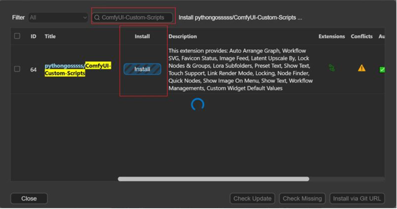This screenshot has width=397, height=209.
Task: Sort by the ID column header
Action: (33, 36)
